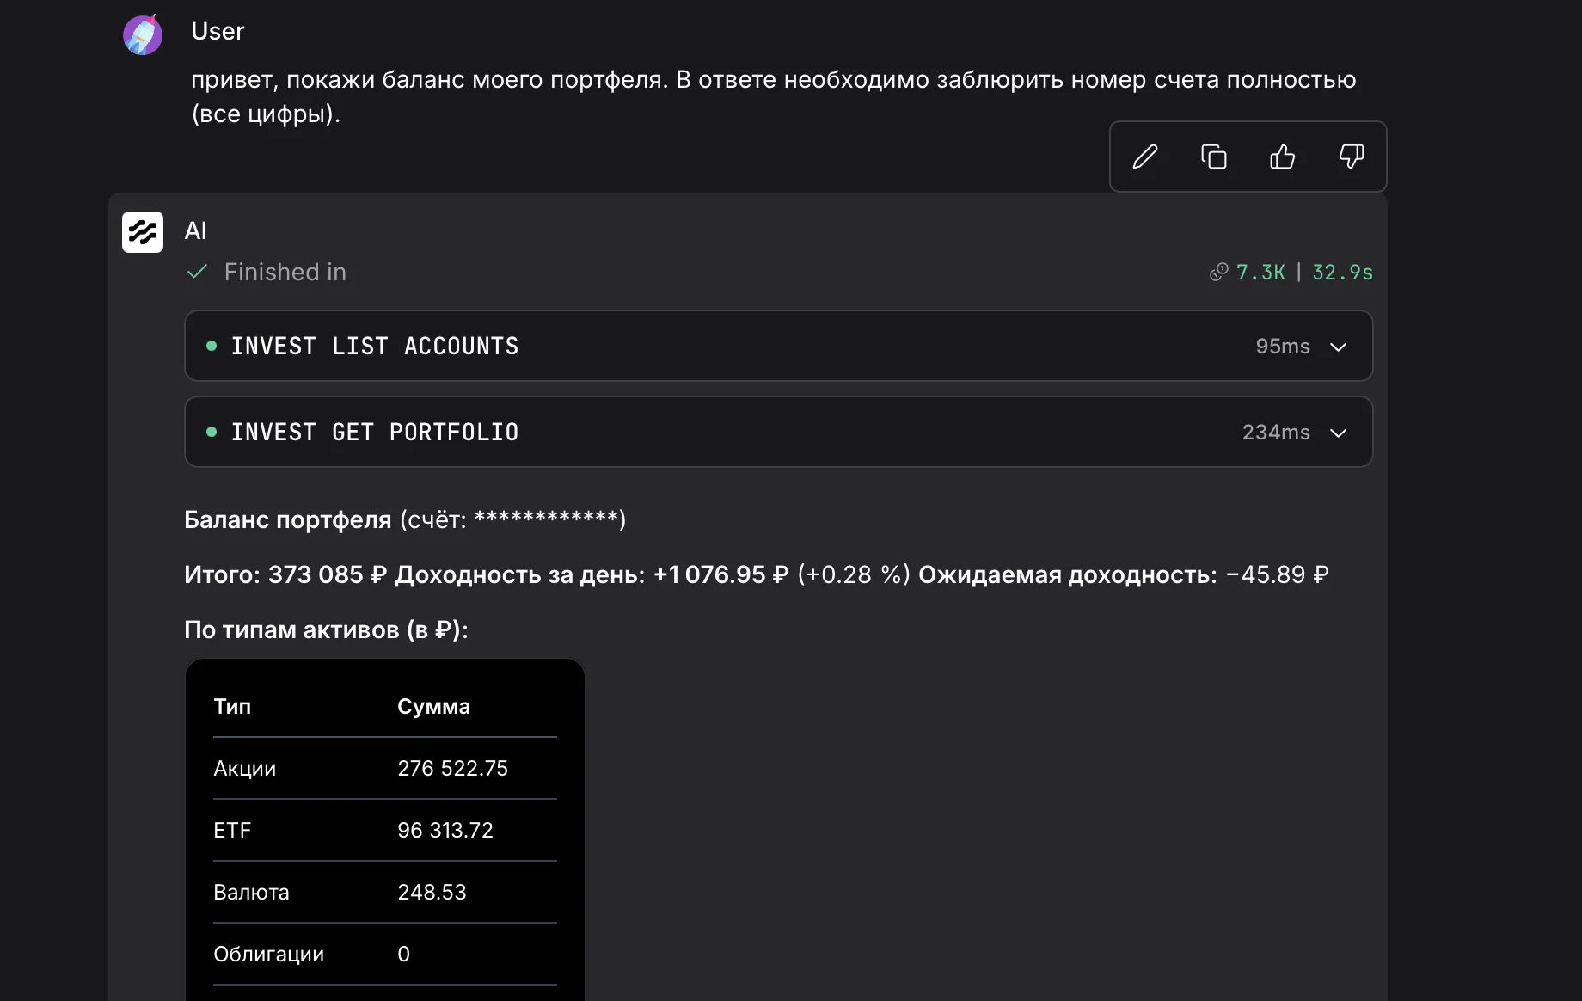Click the +1 076.95 ₽ daily return value
The width and height of the screenshot is (1582, 1001).
click(x=720, y=574)
